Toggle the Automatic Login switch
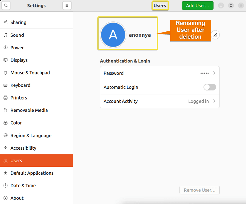 [210, 87]
